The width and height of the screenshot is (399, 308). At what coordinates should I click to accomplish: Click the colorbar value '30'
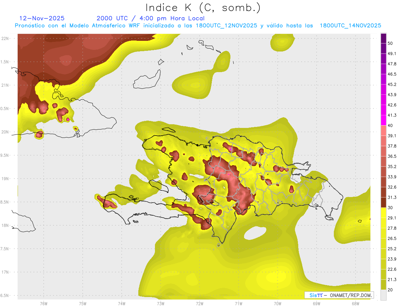[x=390, y=208]
